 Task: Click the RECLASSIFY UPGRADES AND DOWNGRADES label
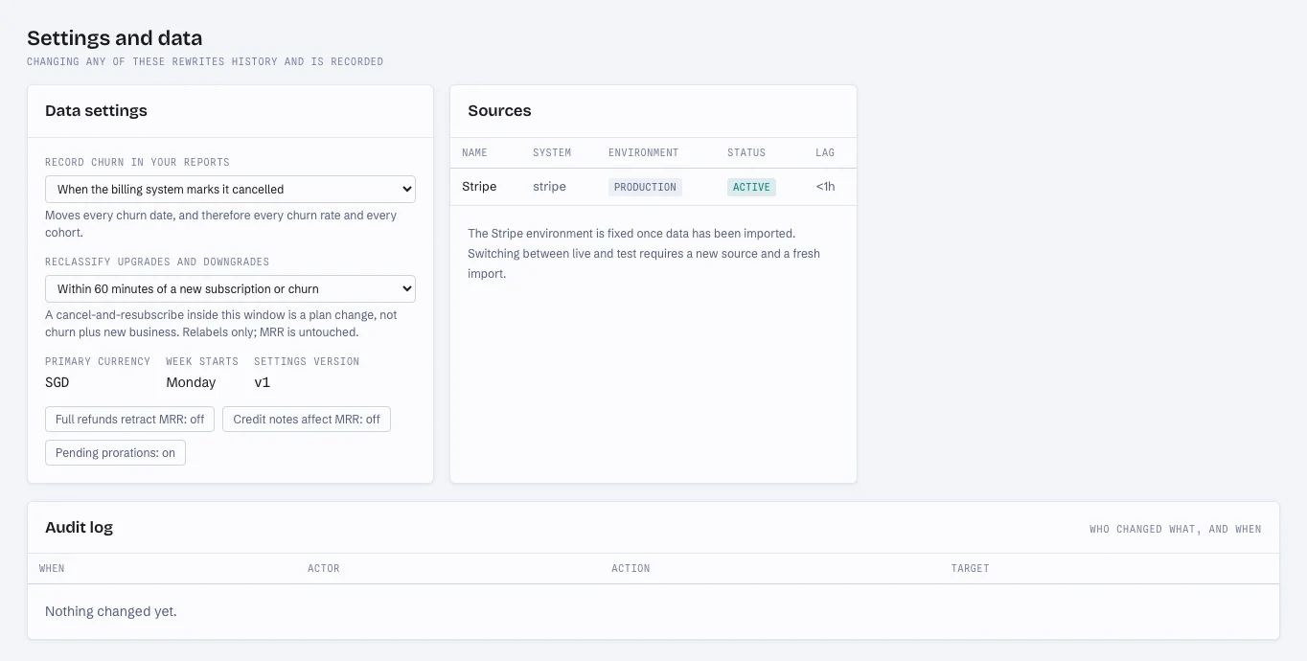(157, 262)
